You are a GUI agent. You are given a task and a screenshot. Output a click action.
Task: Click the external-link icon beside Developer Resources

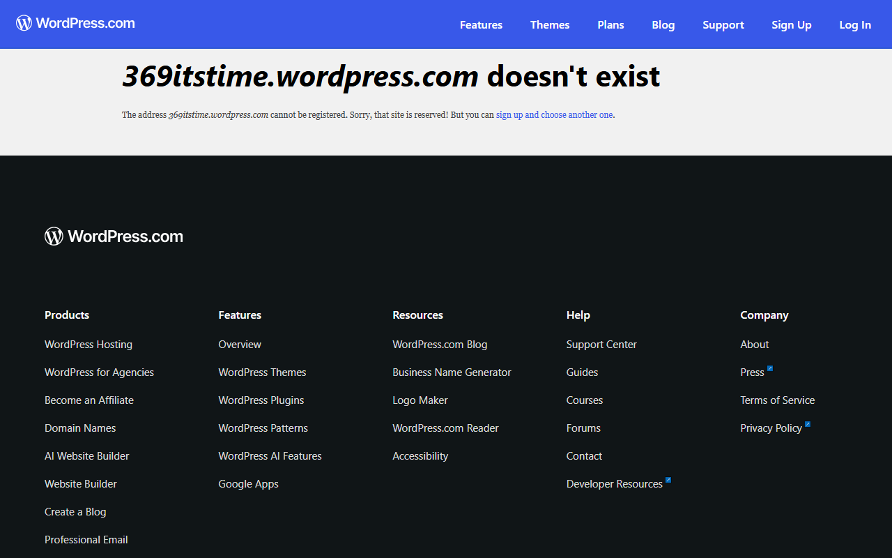click(668, 480)
